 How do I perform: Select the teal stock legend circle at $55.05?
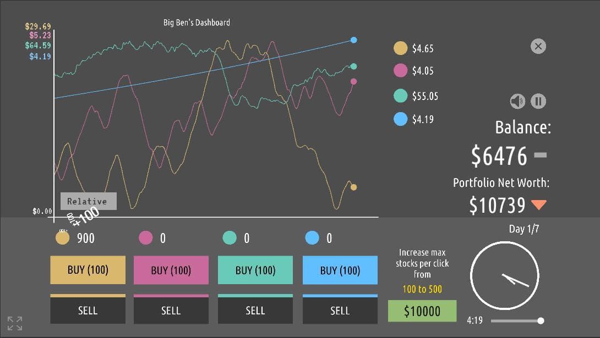tap(400, 96)
